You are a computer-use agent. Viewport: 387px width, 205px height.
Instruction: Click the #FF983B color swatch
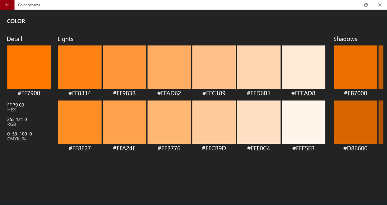(124, 67)
